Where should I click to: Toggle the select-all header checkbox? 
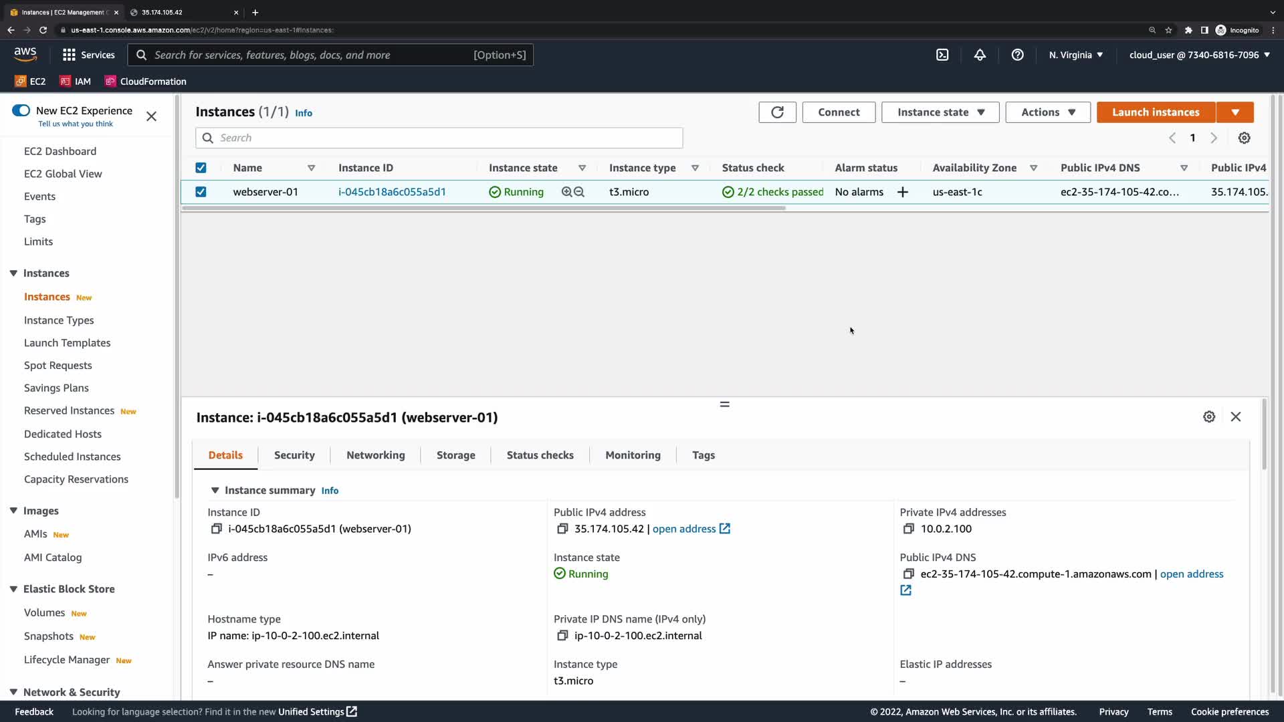(201, 168)
